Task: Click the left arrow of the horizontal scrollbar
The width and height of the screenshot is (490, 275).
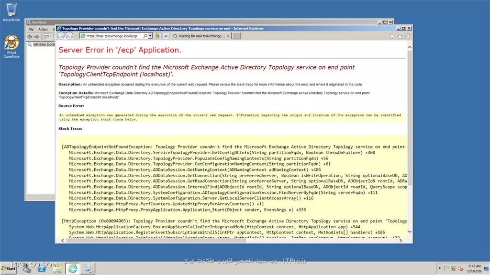Action: point(63,241)
